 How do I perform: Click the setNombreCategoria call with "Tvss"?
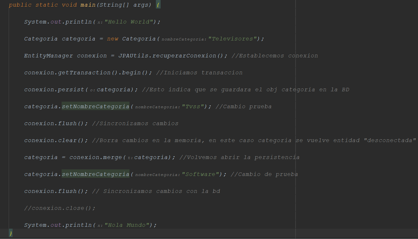point(96,107)
